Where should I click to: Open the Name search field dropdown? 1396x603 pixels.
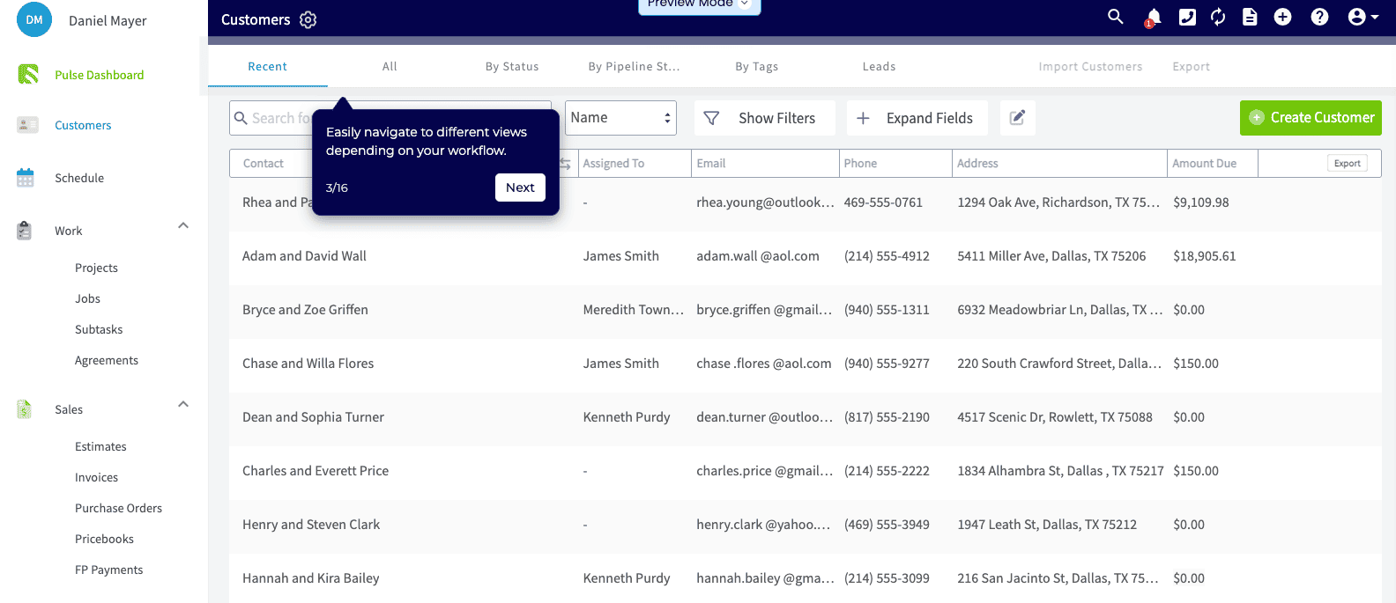coord(620,118)
